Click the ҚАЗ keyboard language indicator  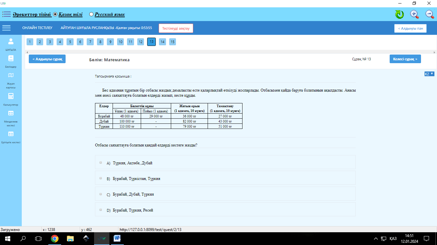coord(393,239)
